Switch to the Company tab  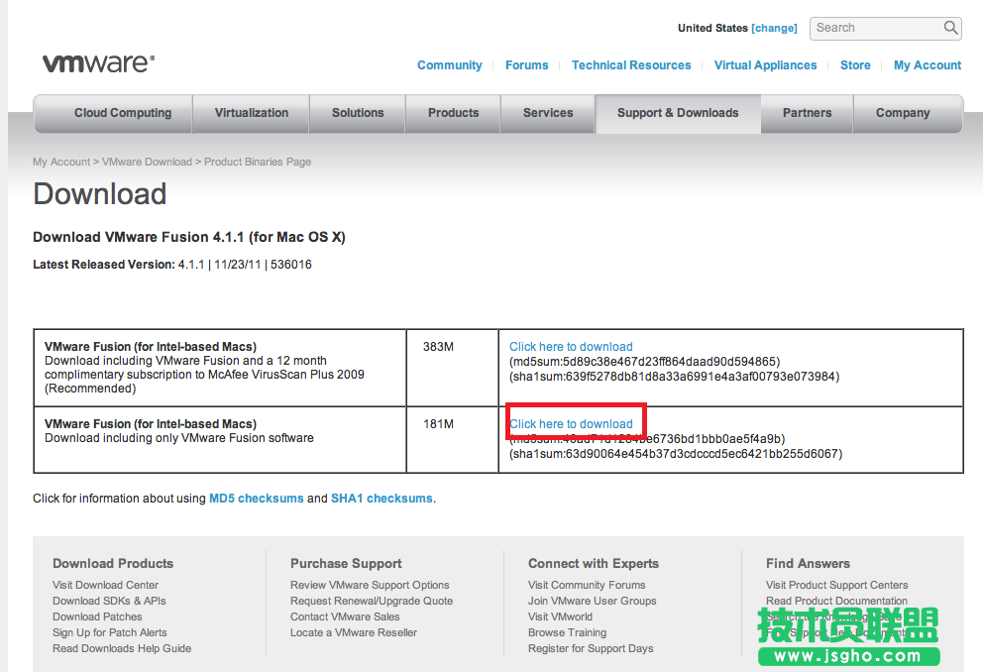click(x=902, y=113)
